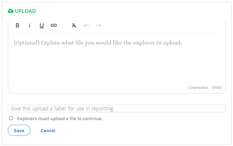Click the empty toolbar space right of redo
Viewport: 233px width, 146px height.
pos(162,25)
